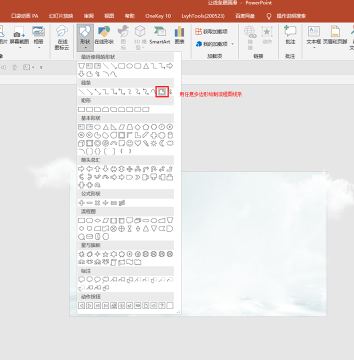The height and width of the screenshot is (360, 354).
Task: Grab the shapes gallery resize grip
Action: [178, 312]
